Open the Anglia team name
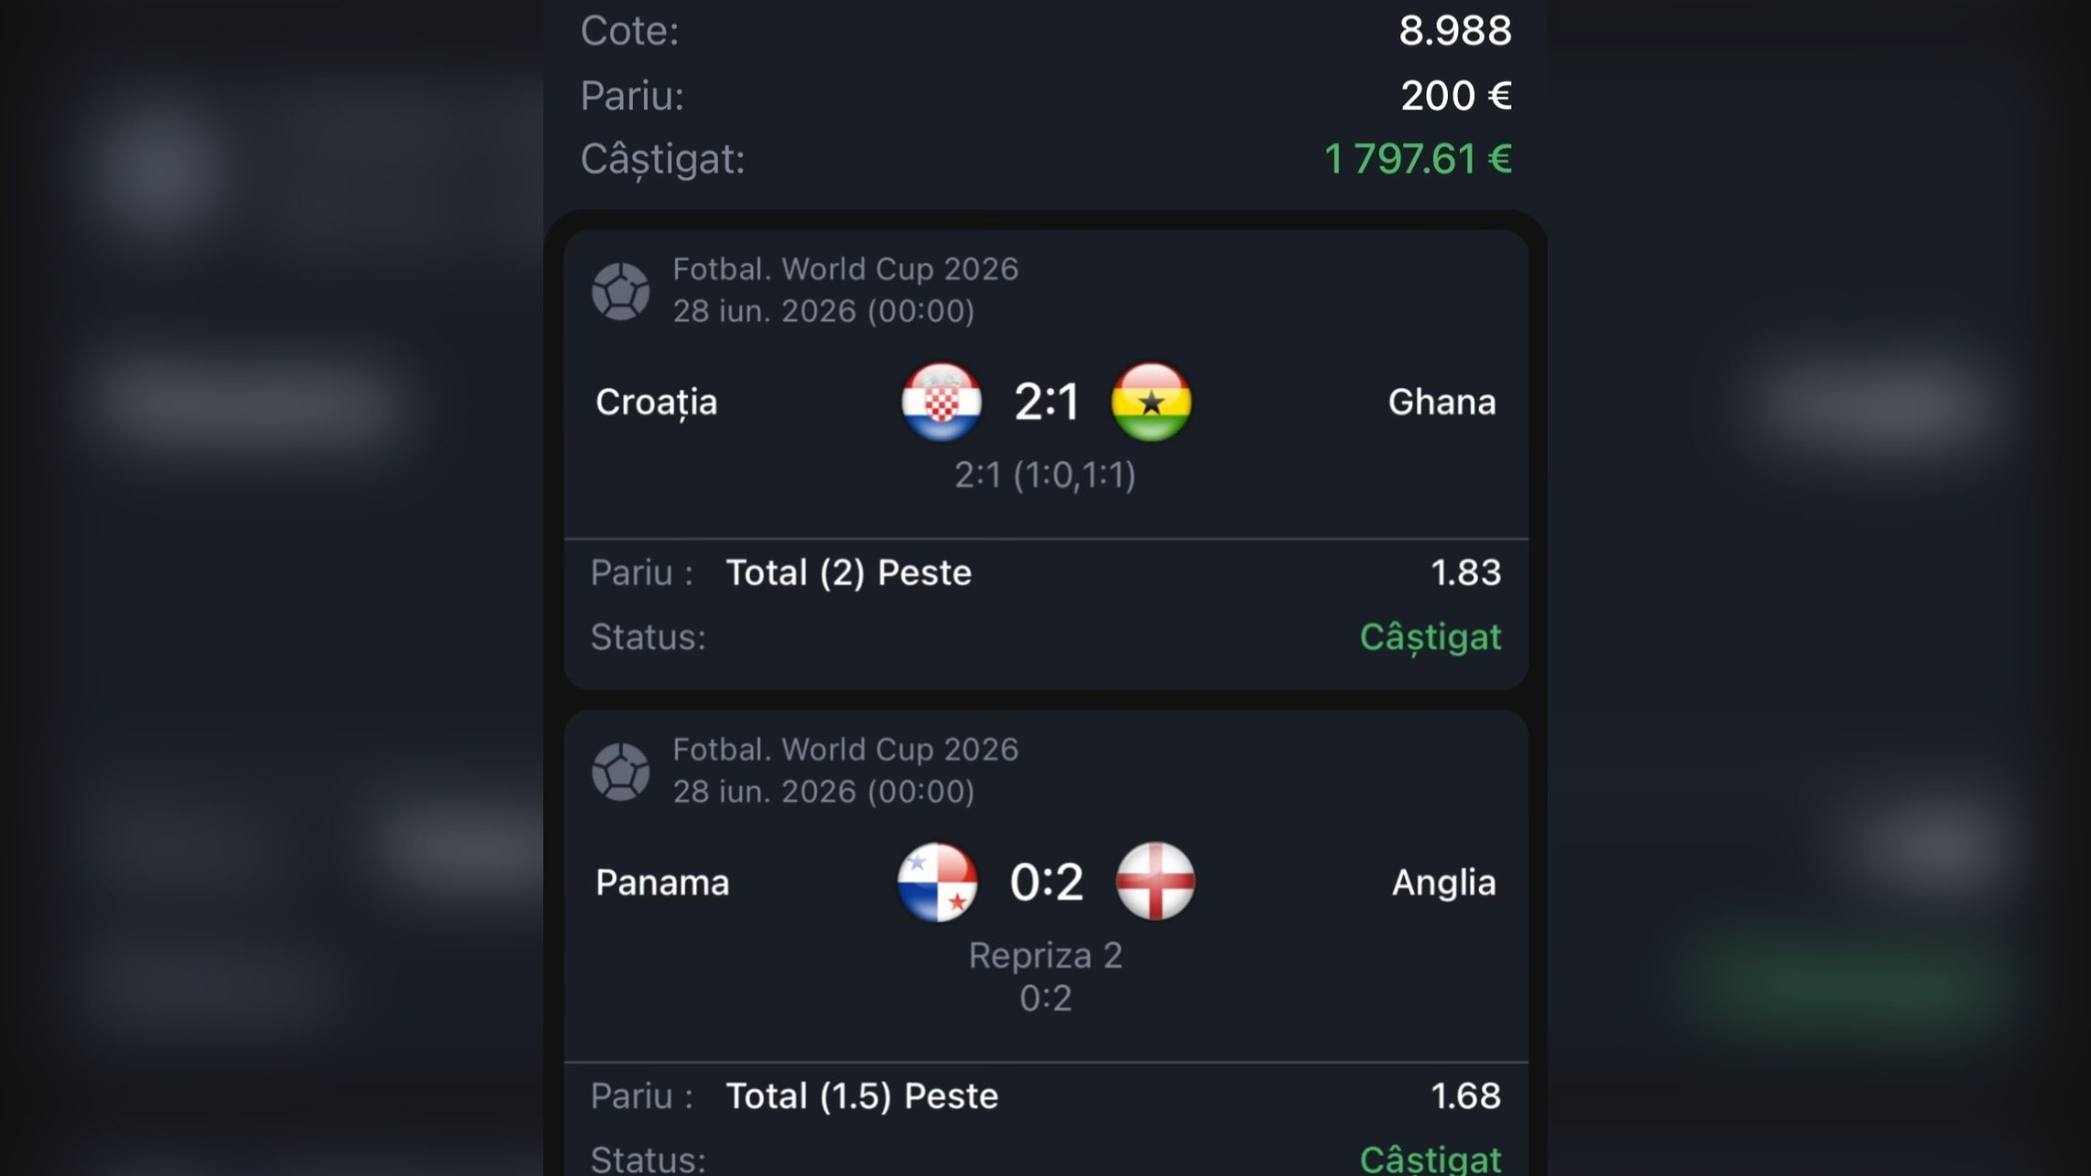 coord(1443,883)
